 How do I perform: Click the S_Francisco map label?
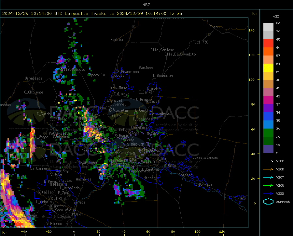(128, 72)
